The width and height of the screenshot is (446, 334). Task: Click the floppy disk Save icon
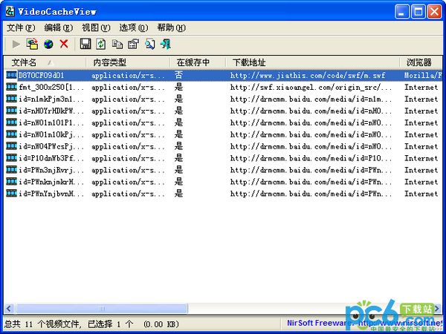point(85,44)
